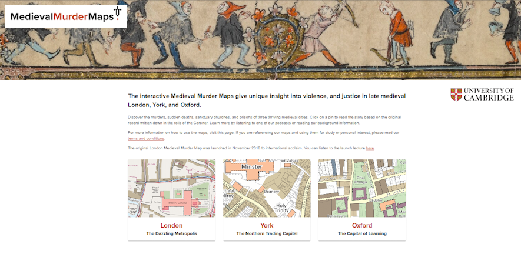This screenshot has height=254, width=521.
Task: Select the York title link
Action: pos(267,226)
